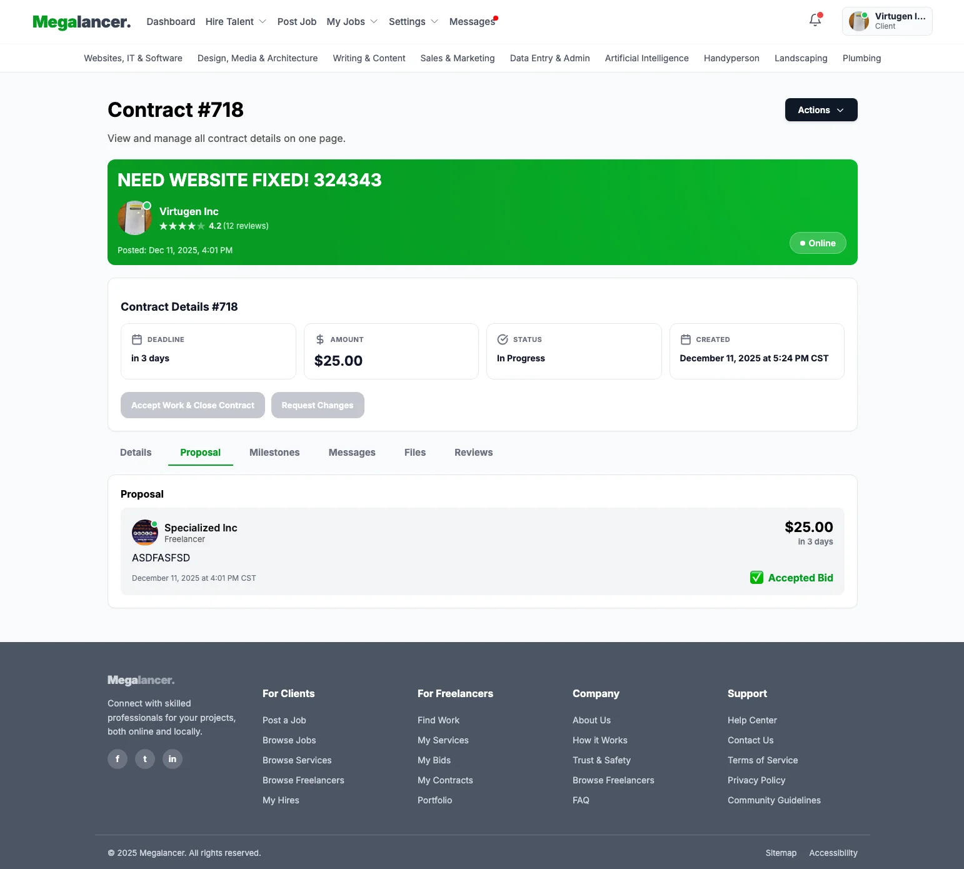The height and width of the screenshot is (869, 964).
Task: Expand the Settings dropdown menu
Action: 413,22
